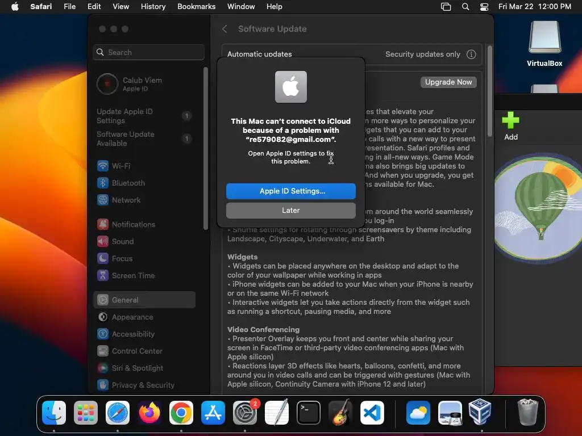This screenshot has height=436, width=582.
Task: Launch Google Chrome from the dock
Action: click(181, 413)
